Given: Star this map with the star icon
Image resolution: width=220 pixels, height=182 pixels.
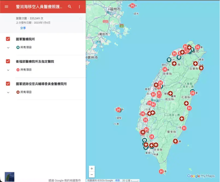Looking at the screenshot, I should [x=81, y=19].
